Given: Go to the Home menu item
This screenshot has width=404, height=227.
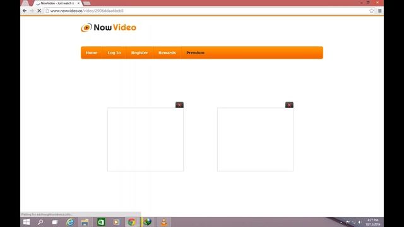Looking at the screenshot, I should pos(92,53).
